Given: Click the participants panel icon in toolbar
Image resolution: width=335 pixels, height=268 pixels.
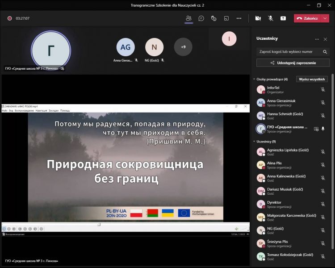Looking at the screenshot, I should click(x=188, y=18).
